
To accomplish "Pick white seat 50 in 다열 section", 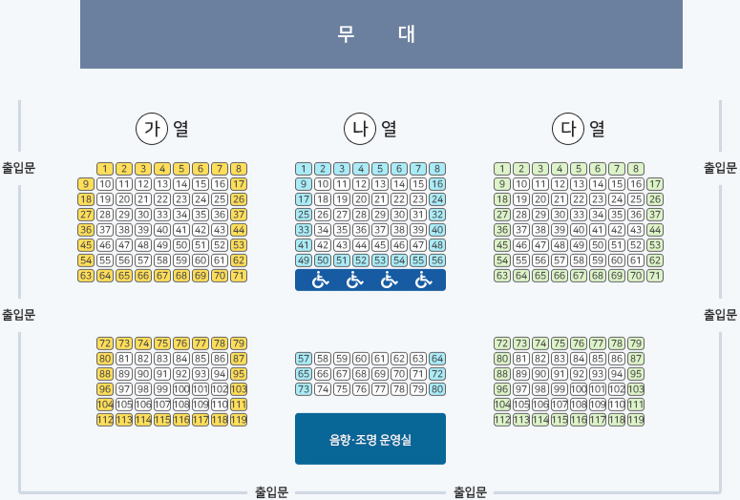I will pyautogui.click(x=598, y=245).
